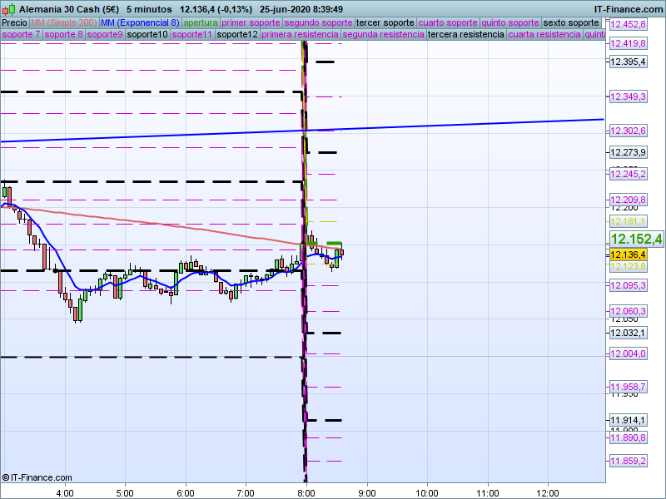
Task: Click the 7:00 time axis label
Action: (246, 493)
